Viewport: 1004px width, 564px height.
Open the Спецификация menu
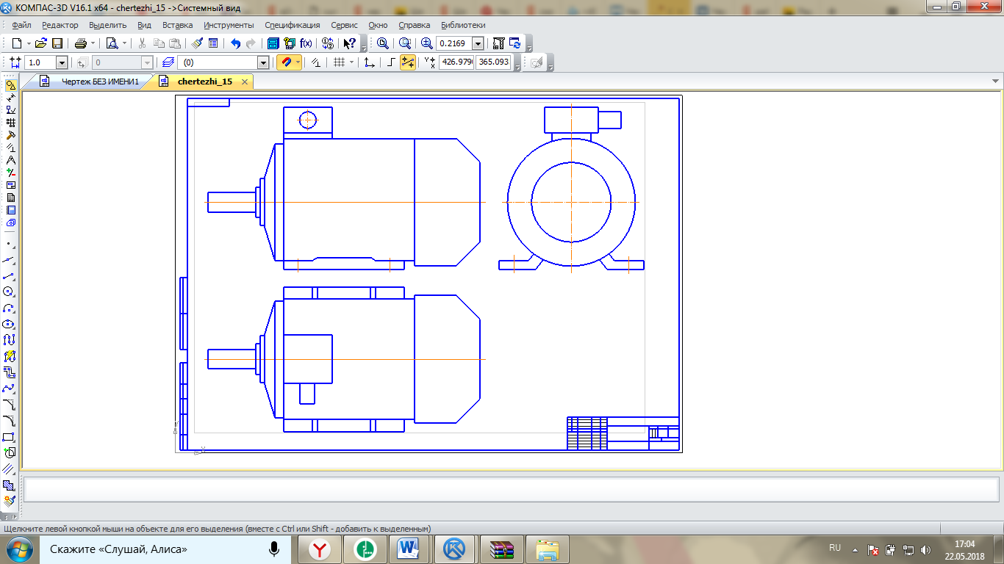pyautogui.click(x=292, y=25)
